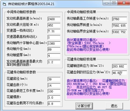
Task: Focus the 花键齿最短工作长度 field 100
Action: pos(54,91)
